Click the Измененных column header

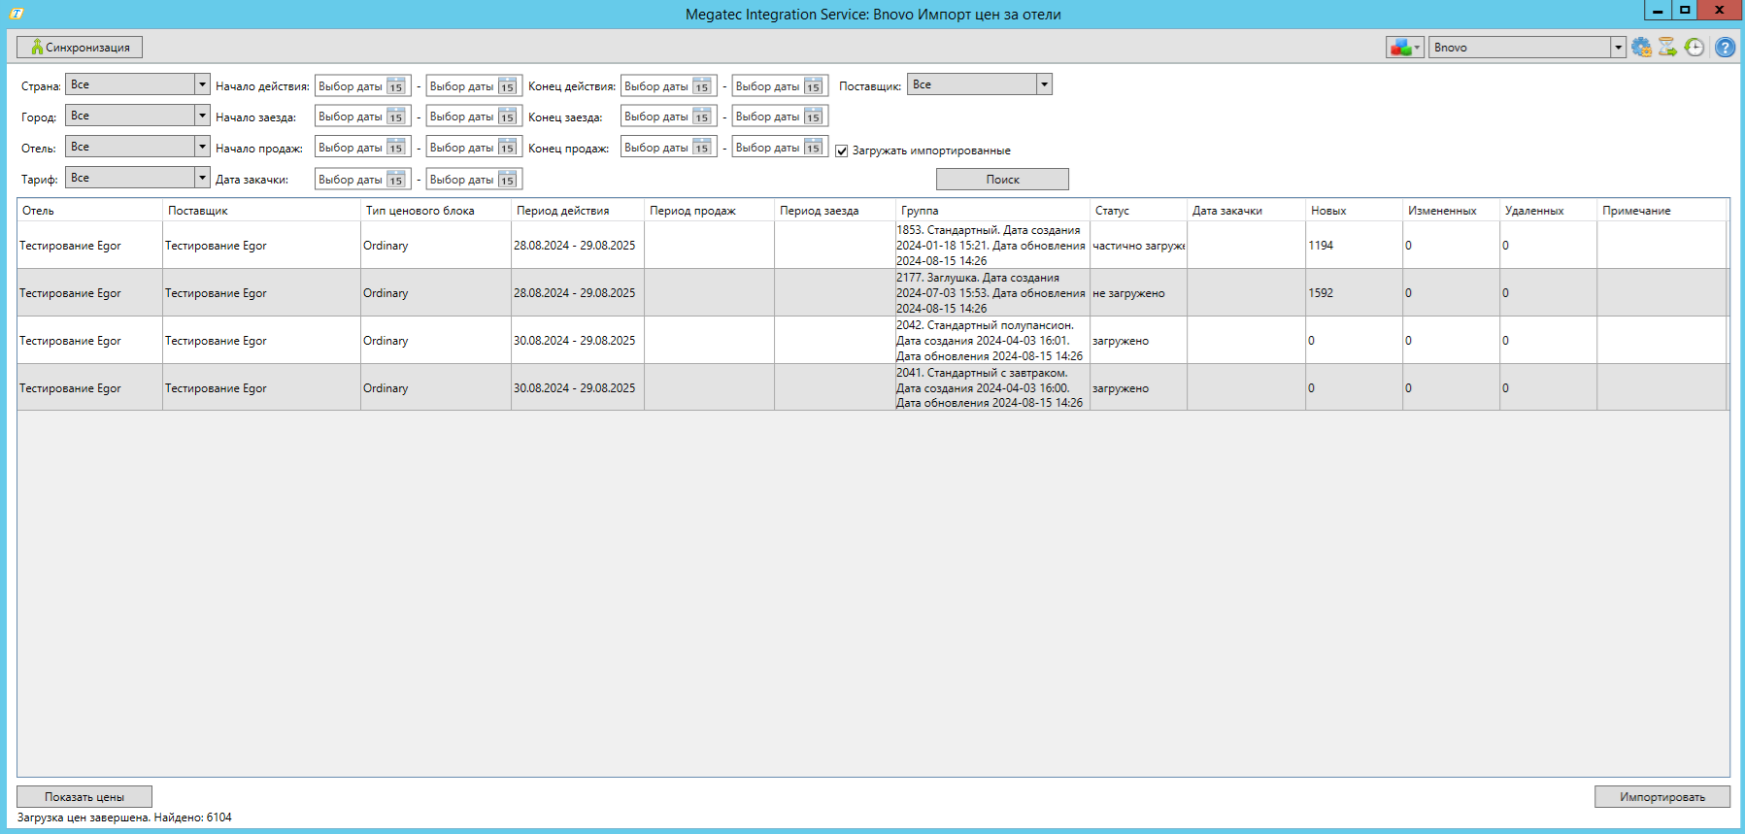coord(1451,210)
